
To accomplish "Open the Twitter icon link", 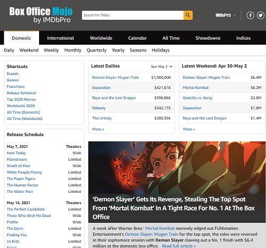I will (261, 15).
